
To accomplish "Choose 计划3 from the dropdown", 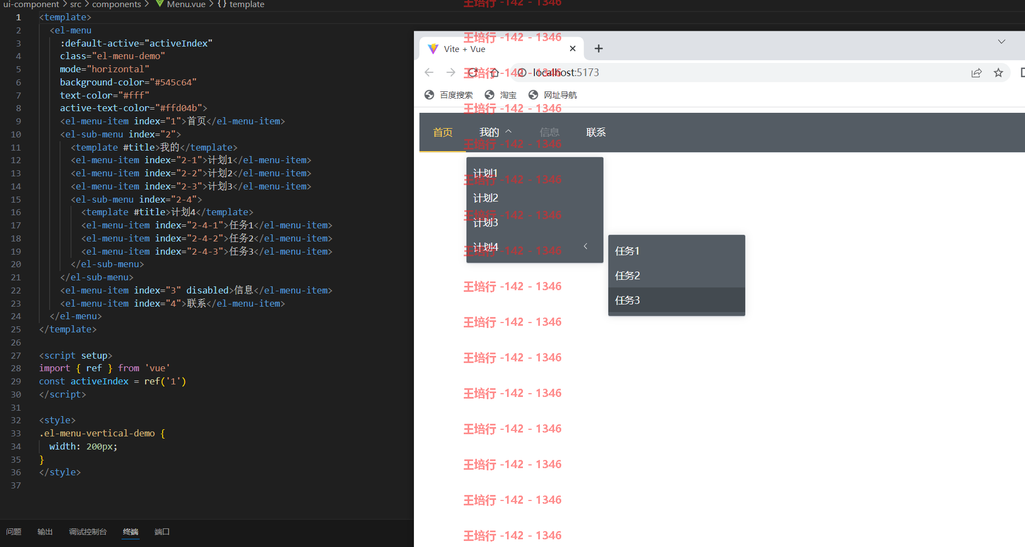I will [x=534, y=222].
